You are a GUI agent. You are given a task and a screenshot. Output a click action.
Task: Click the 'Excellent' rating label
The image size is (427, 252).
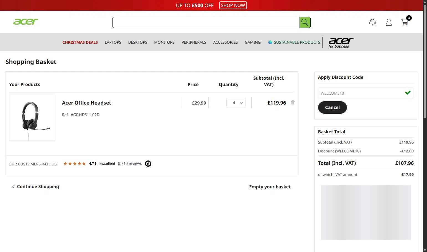pos(107,163)
